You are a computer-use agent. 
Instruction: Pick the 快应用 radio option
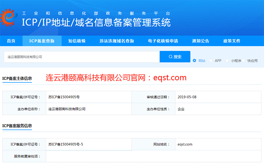(244, 61)
